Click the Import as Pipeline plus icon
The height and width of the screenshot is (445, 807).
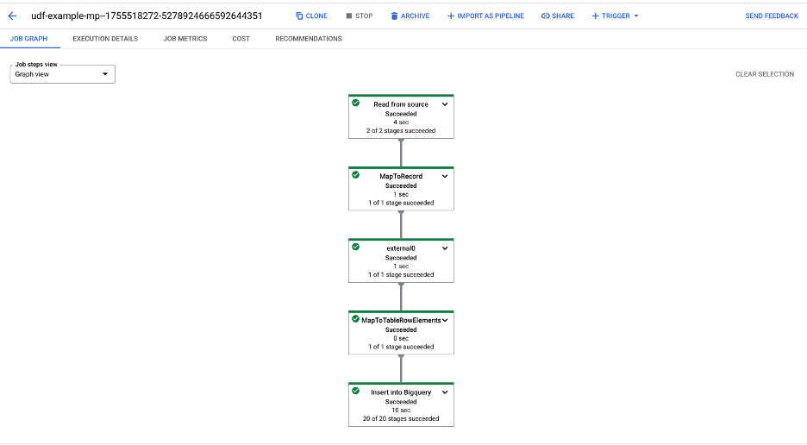(450, 16)
